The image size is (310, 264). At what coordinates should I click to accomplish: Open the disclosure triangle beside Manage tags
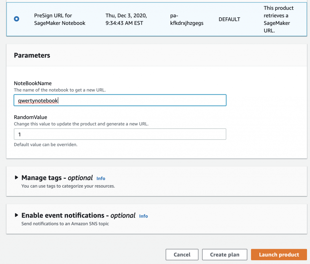pos(17,178)
